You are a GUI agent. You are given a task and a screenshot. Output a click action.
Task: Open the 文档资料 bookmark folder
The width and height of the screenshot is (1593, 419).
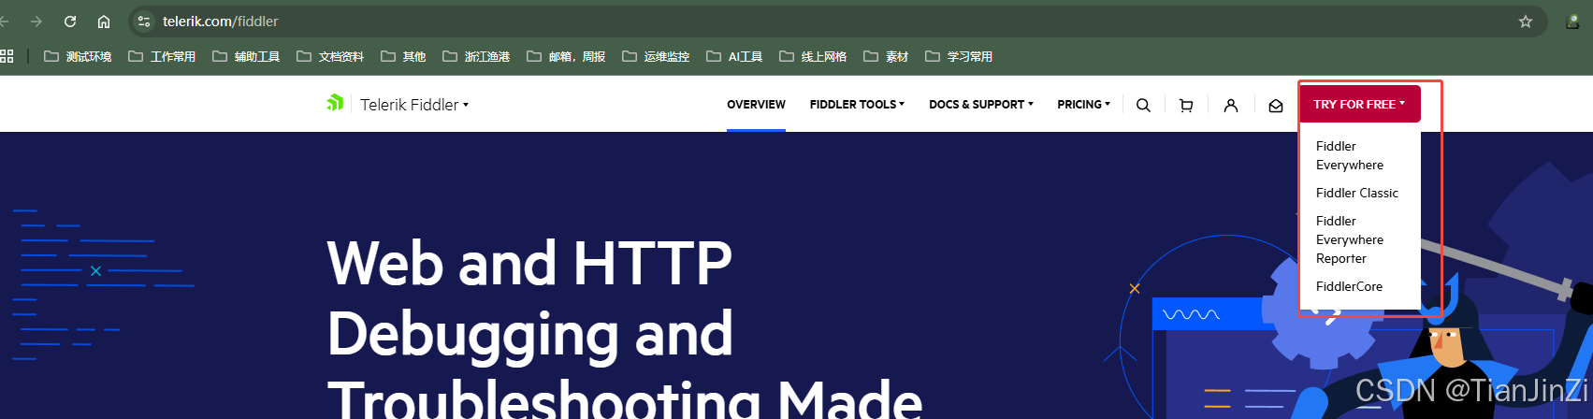pyautogui.click(x=330, y=56)
